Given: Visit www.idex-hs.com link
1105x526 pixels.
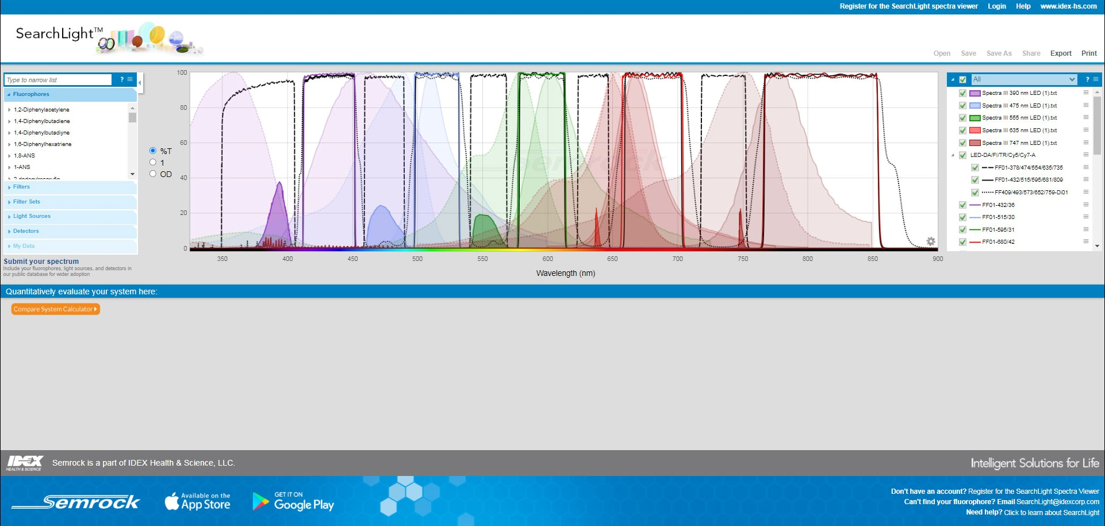Looking at the screenshot, I should (1069, 6).
